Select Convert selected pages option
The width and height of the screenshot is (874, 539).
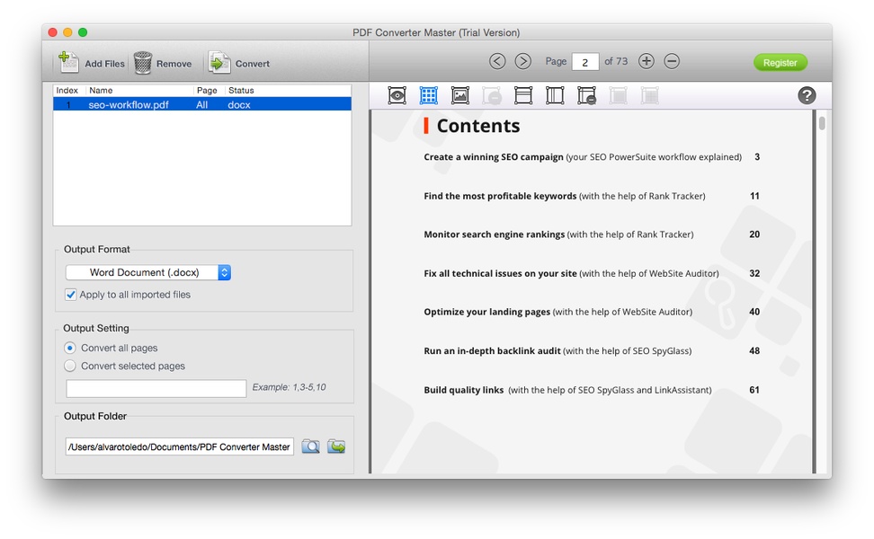tap(70, 366)
